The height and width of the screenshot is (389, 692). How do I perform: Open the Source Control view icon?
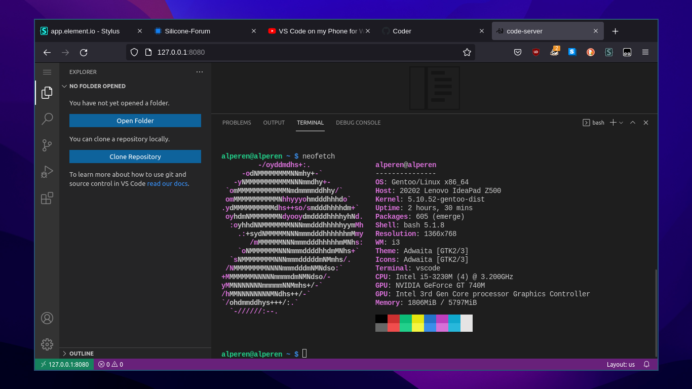(47, 145)
